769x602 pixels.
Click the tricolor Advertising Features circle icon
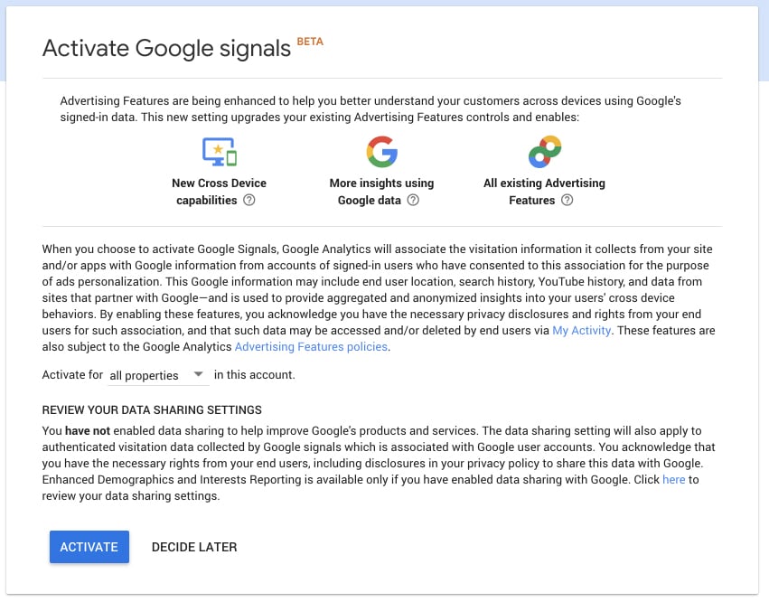(x=544, y=151)
